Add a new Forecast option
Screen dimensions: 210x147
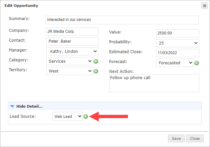click(x=197, y=63)
